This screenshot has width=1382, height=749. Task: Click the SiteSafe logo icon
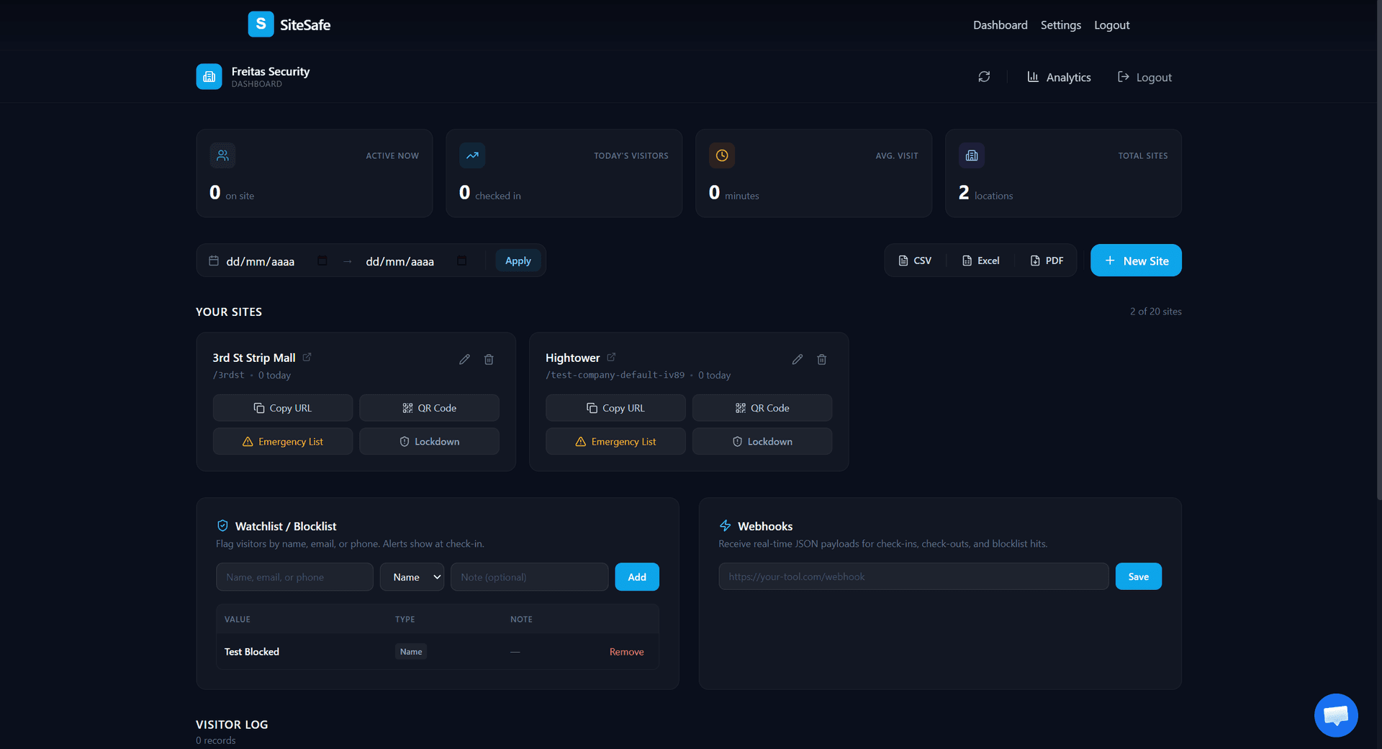261,24
